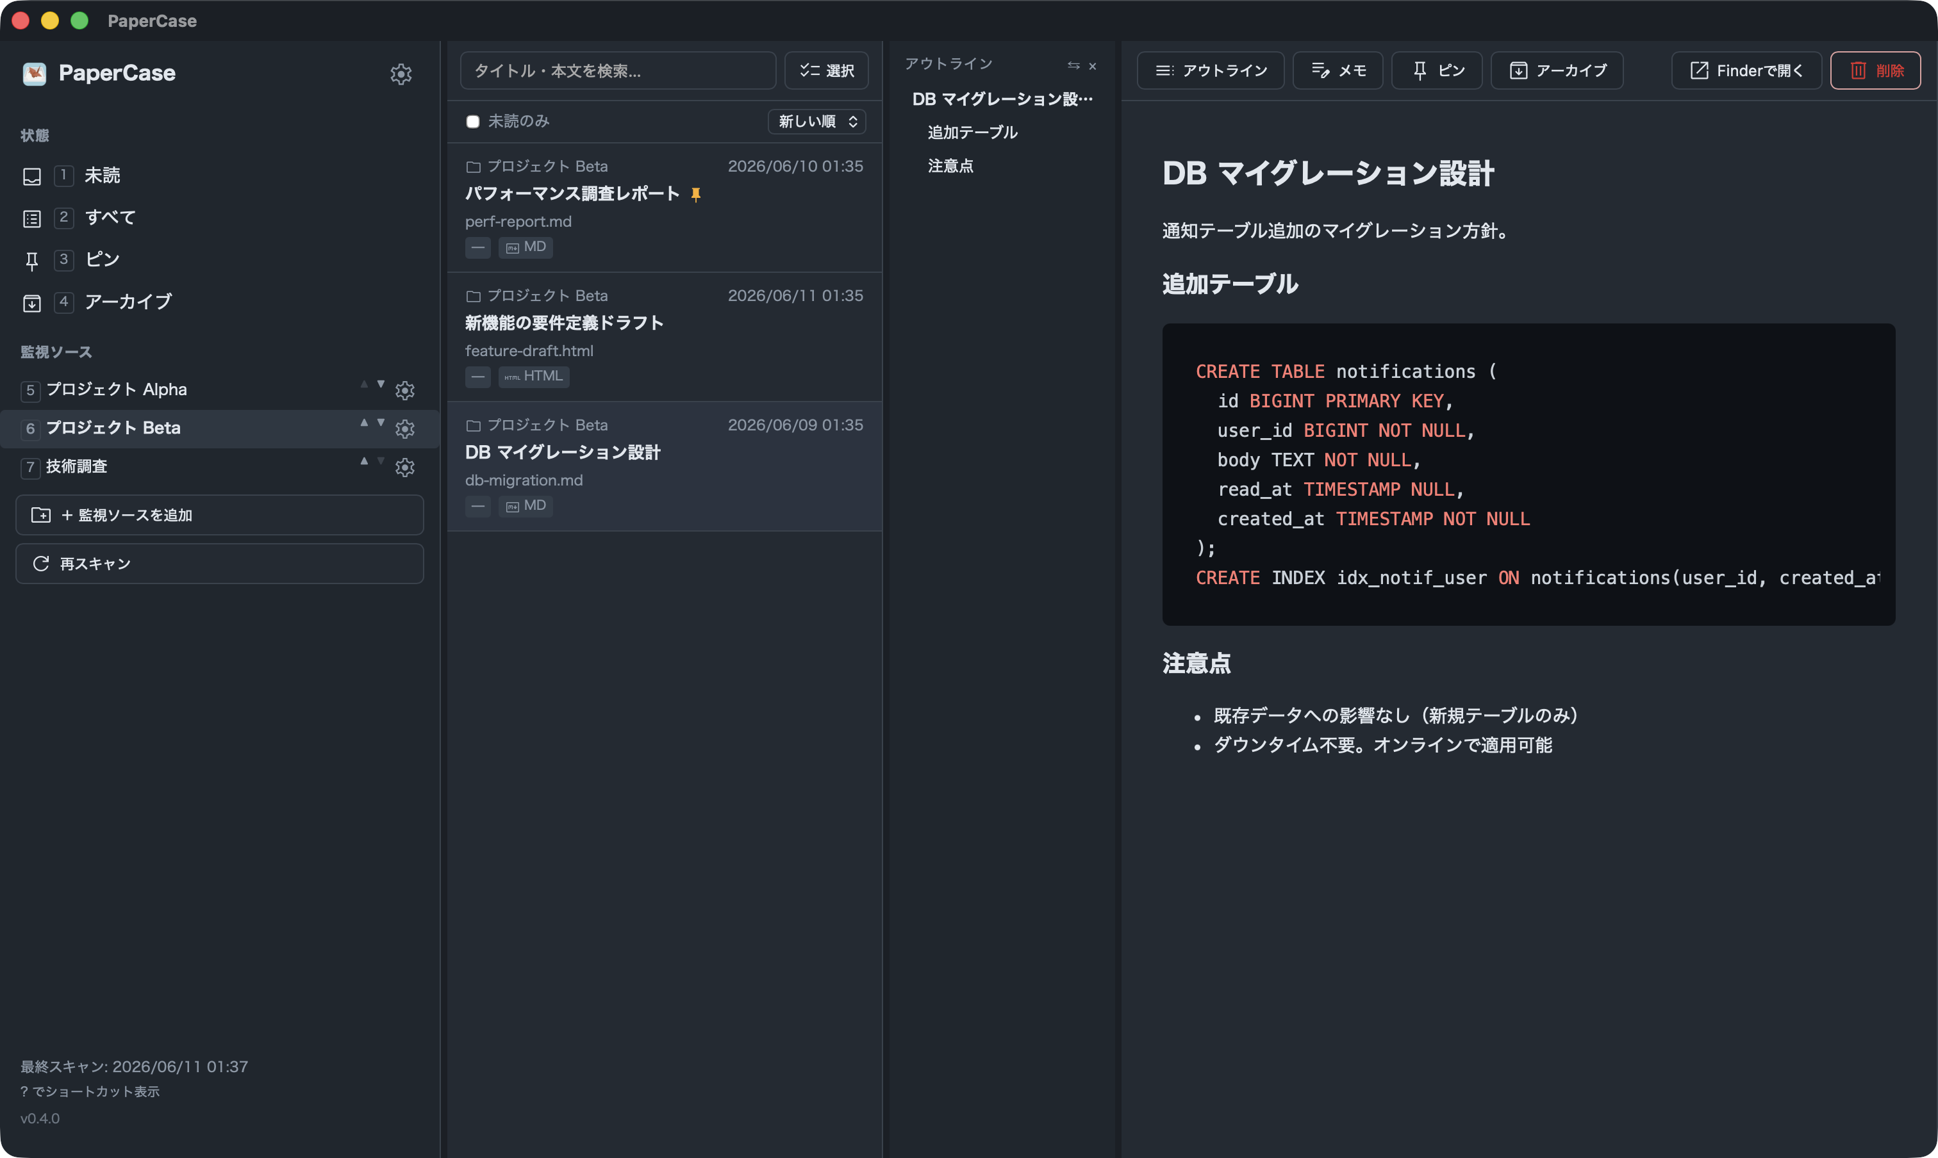
Task: Open app settings gear next to PaperCase
Action: [x=401, y=74]
